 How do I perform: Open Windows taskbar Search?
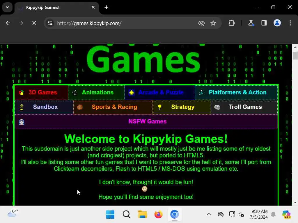coord(126,215)
